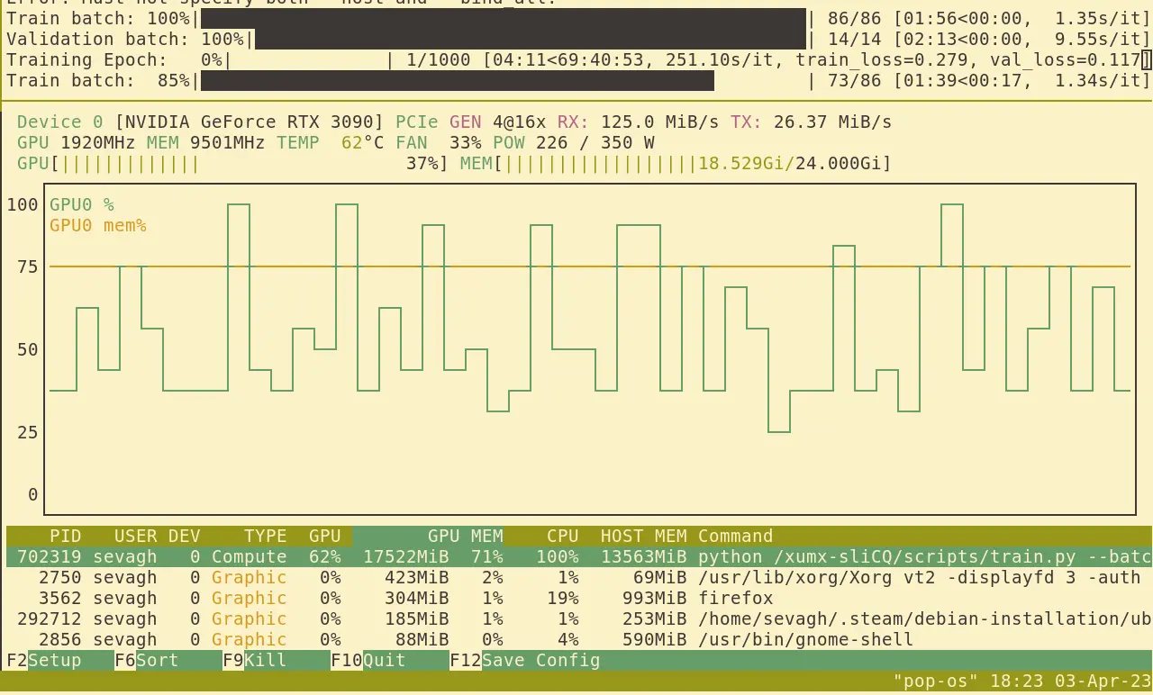1153x695 pixels.
Task: Sort by the GPU MEM column header
Action: [x=465, y=537]
